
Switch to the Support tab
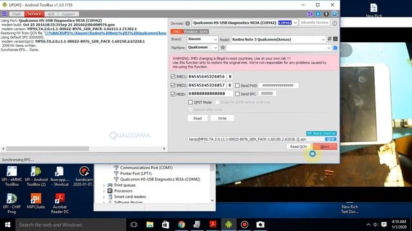pyautogui.click(x=68, y=14)
